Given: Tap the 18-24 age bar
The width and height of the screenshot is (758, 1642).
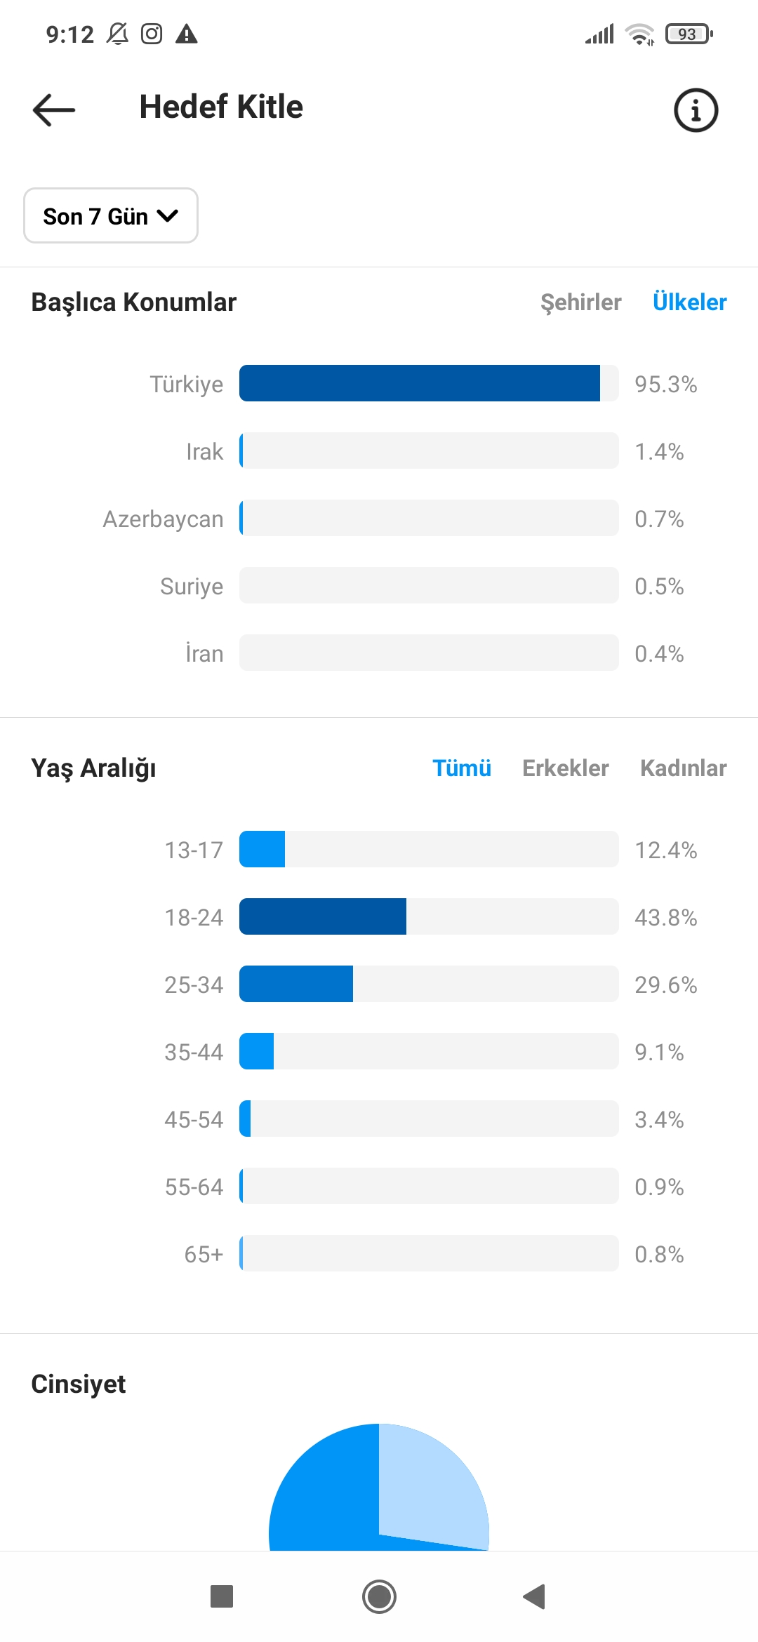Looking at the screenshot, I should coord(429,916).
